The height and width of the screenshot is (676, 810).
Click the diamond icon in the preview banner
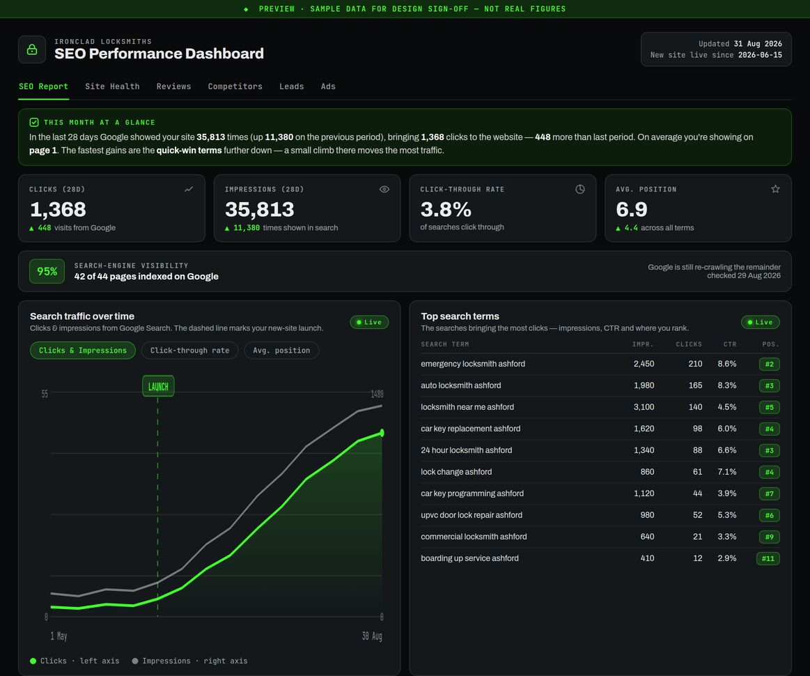246,9
